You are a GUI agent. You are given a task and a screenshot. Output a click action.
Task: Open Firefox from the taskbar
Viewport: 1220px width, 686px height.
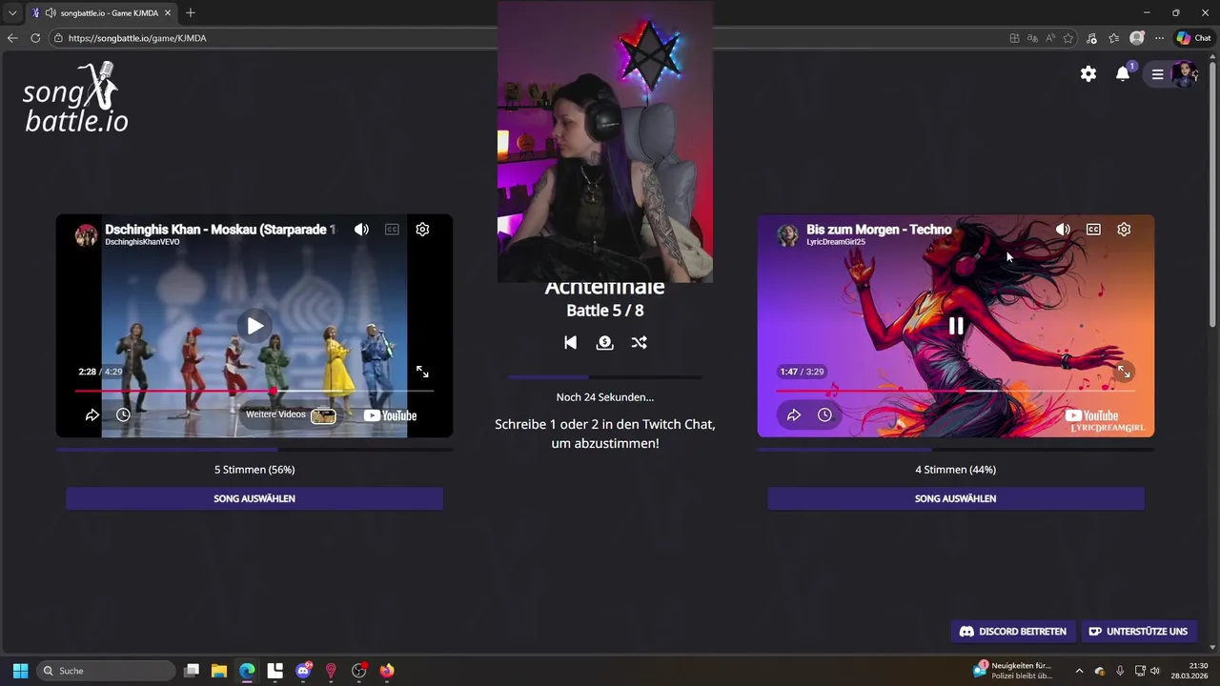[x=386, y=671]
